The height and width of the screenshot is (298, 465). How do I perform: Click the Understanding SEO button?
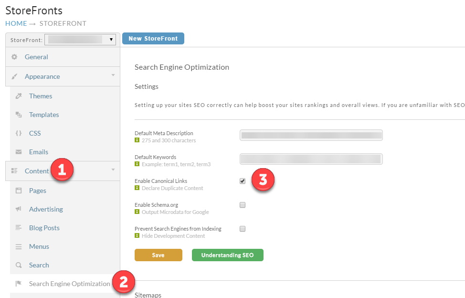227,255
